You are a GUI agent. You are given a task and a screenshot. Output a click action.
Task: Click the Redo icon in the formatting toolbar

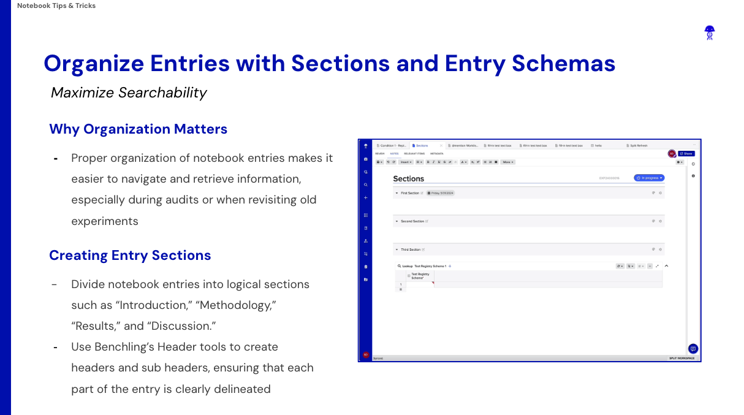coord(393,162)
